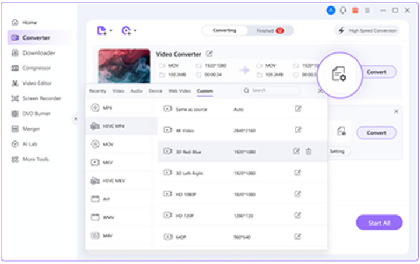Open the Video format tab
420x264 pixels.
tap(118, 91)
